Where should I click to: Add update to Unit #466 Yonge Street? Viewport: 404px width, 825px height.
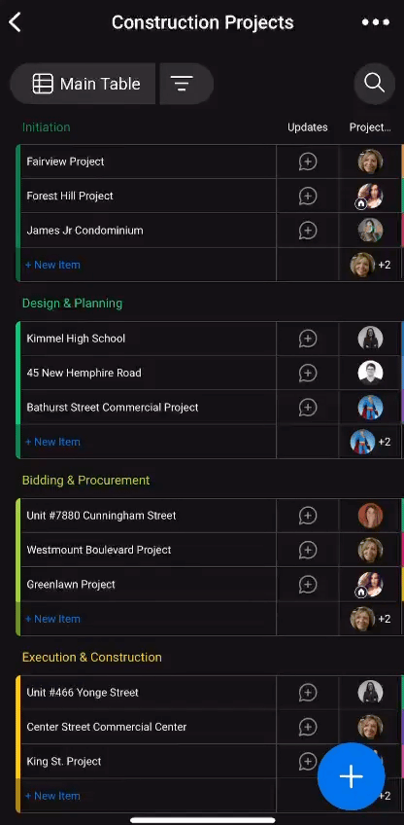[x=308, y=693]
